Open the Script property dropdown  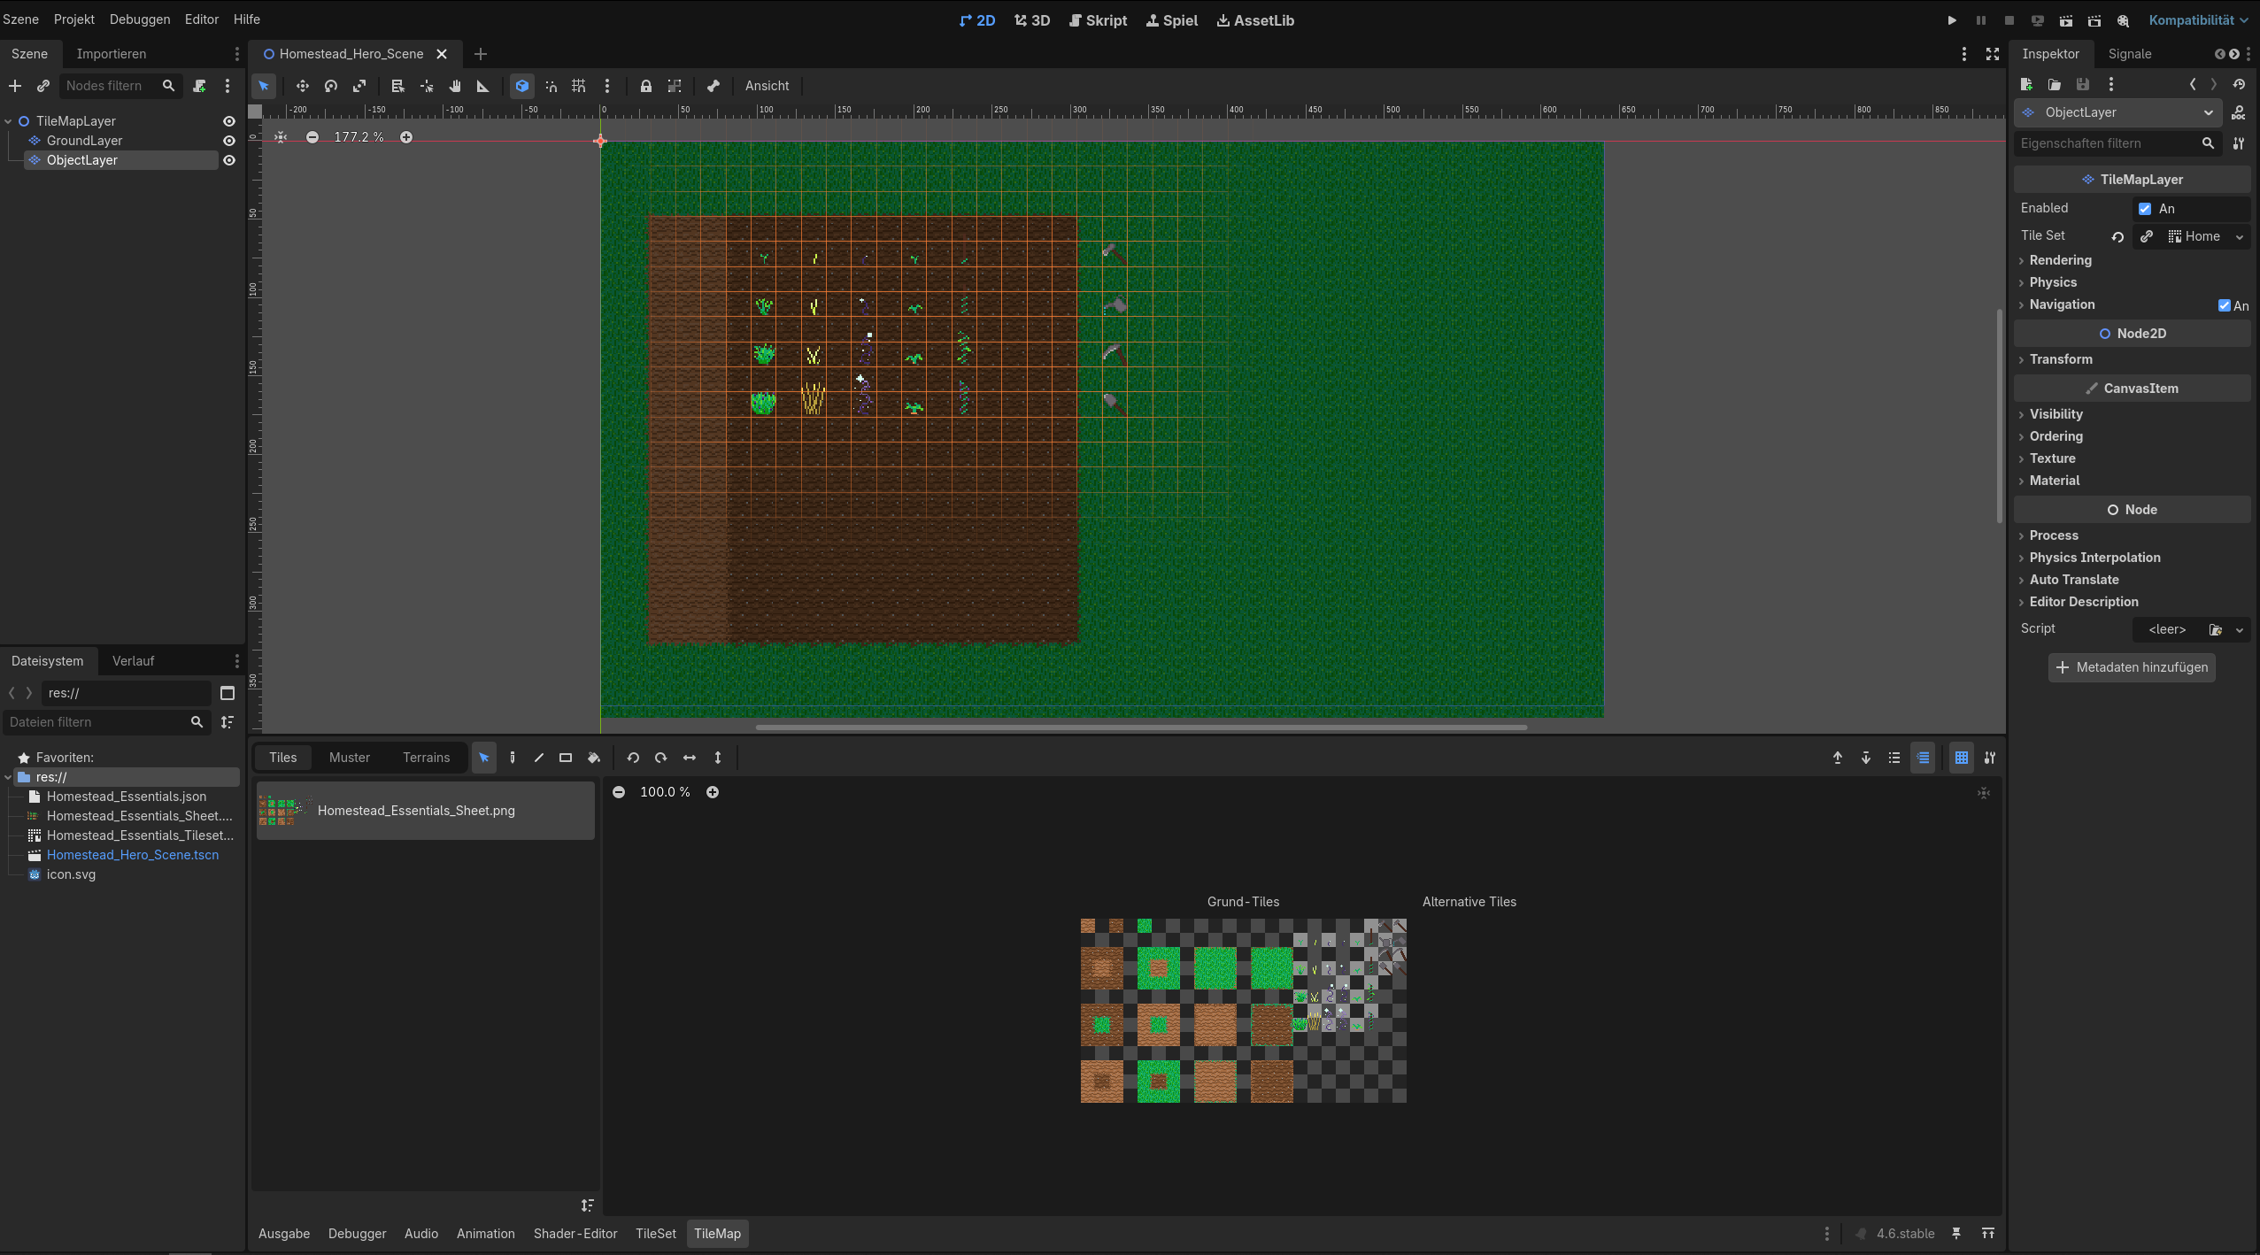point(2240,629)
